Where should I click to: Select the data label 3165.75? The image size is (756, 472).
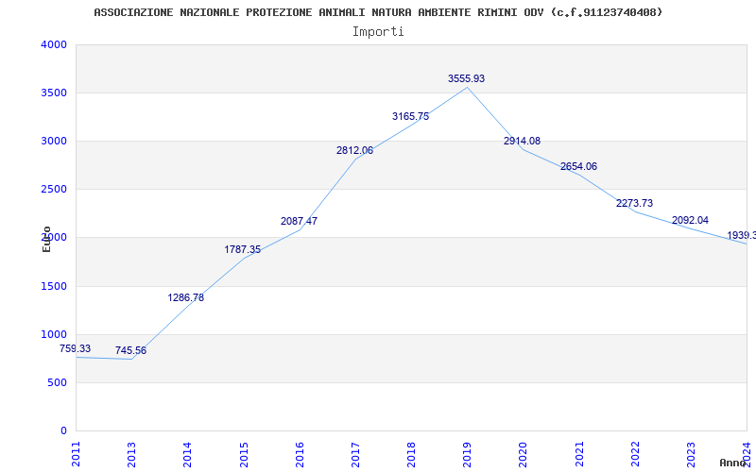(x=410, y=116)
